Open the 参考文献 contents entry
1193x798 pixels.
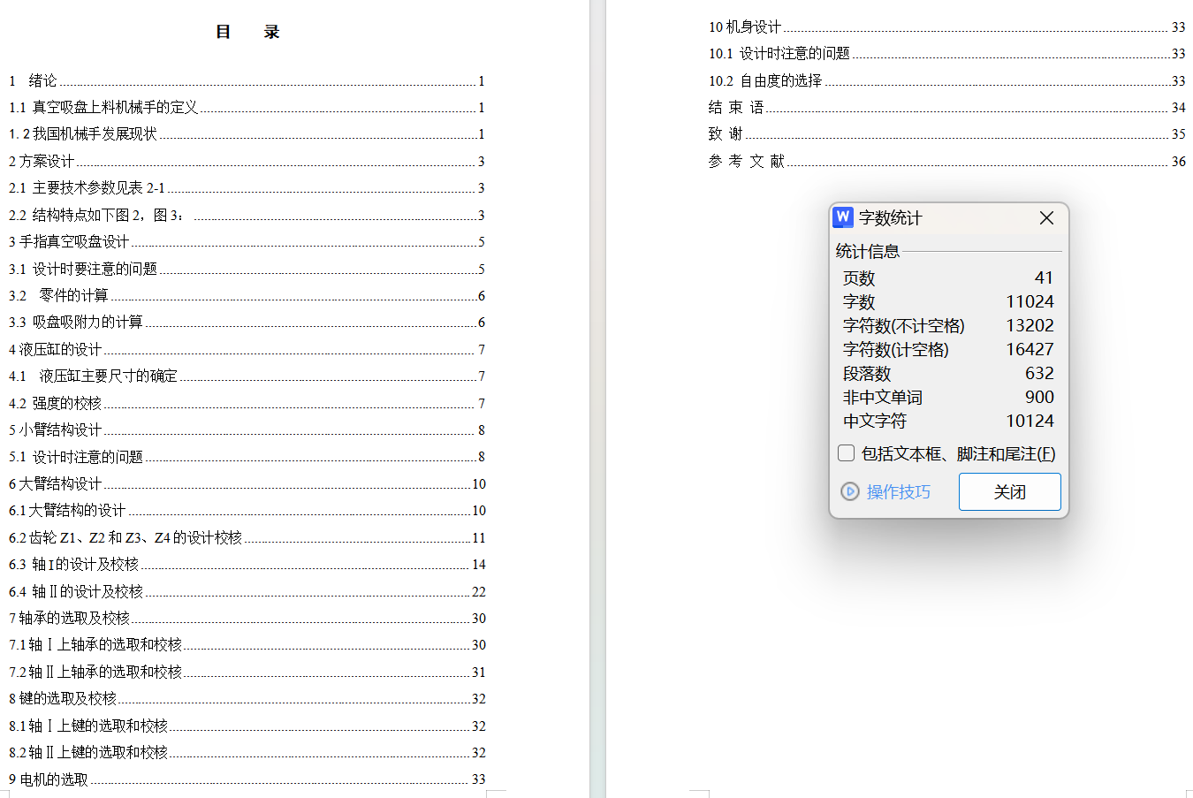click(x=946, y=161)
